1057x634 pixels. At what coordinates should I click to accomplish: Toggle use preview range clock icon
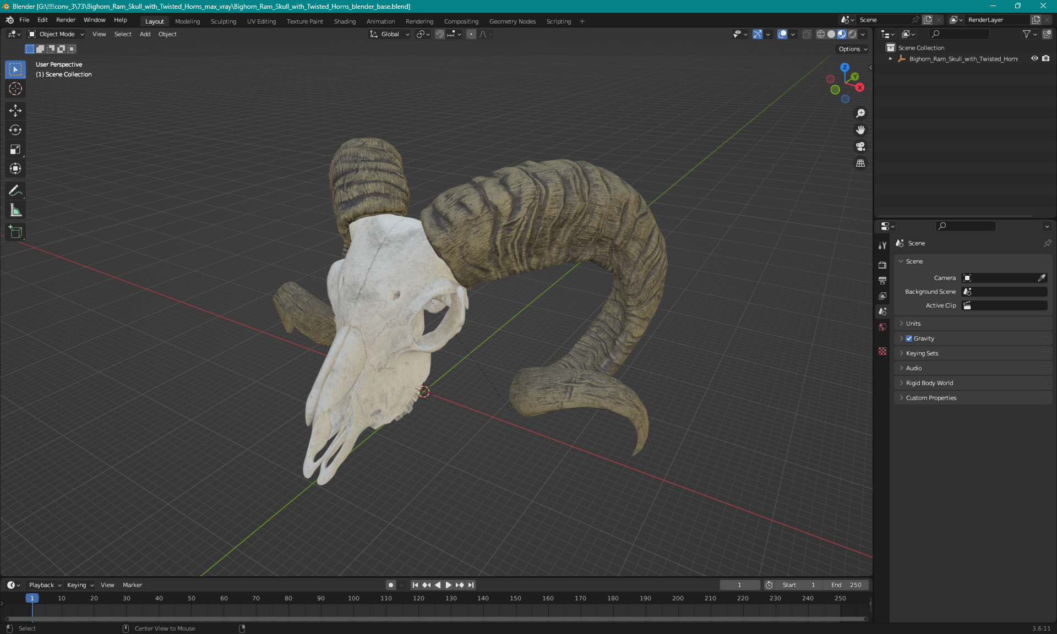pyautogui.click(x=769, y=585)
